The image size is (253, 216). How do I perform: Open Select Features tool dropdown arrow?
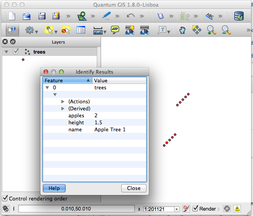click(x=56, y=32)
